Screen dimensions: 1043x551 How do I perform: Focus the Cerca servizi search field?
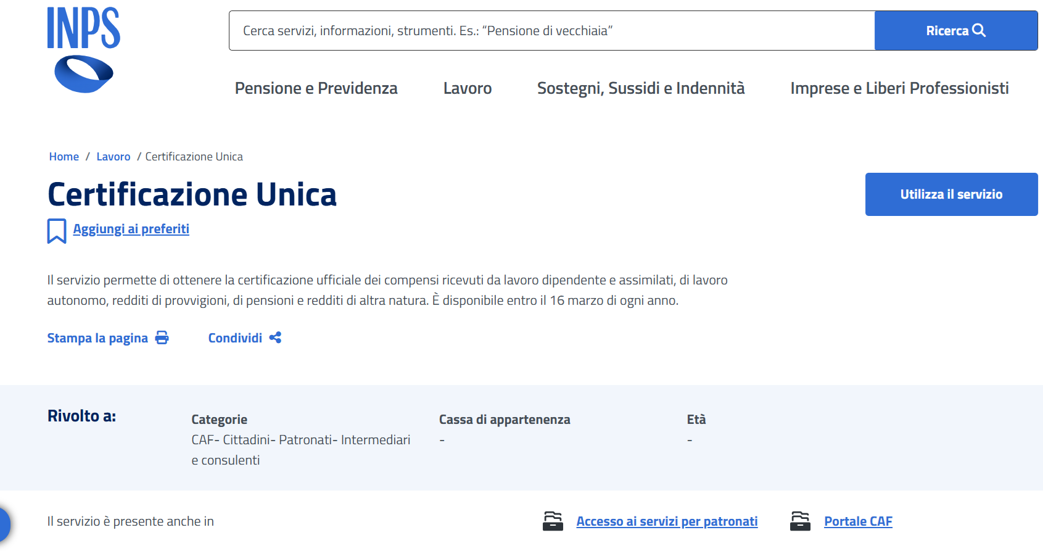551,30
